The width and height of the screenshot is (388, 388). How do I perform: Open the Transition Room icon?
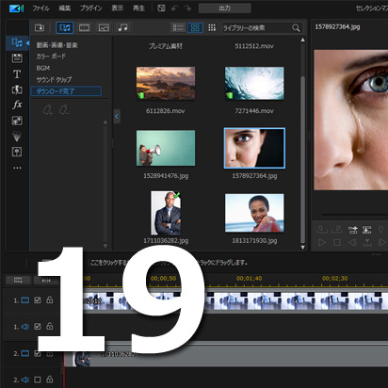pos(17,89)
